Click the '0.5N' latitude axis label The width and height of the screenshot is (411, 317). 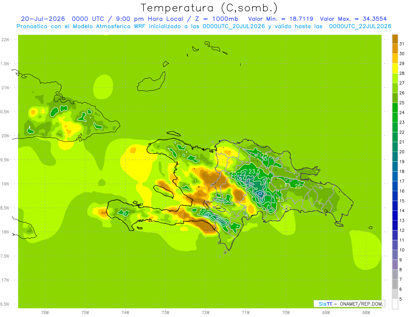[x=5, y=112]
